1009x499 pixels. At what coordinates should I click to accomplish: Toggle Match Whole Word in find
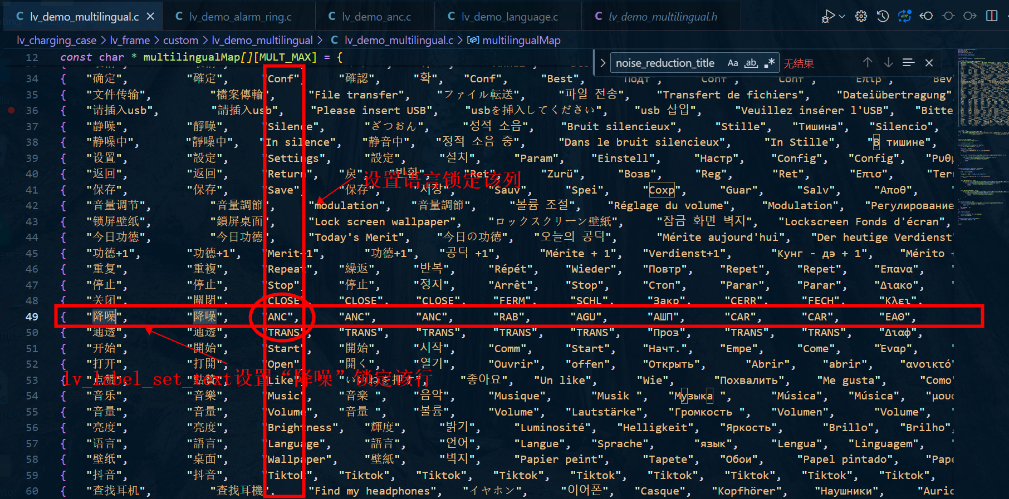click(751, 63)
